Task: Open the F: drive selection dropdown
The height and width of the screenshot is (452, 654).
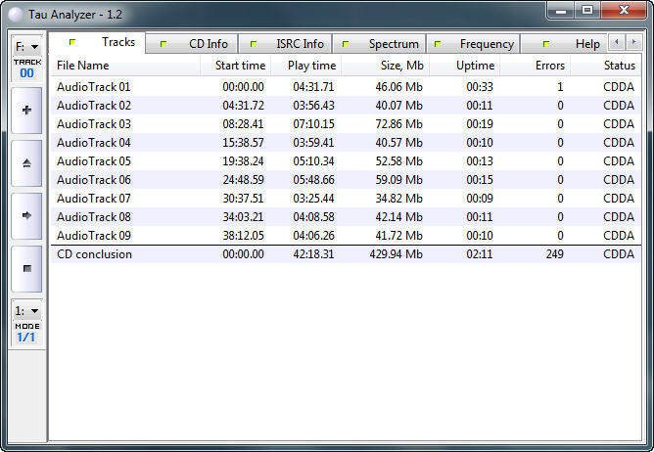Action: tap(26, 46)
